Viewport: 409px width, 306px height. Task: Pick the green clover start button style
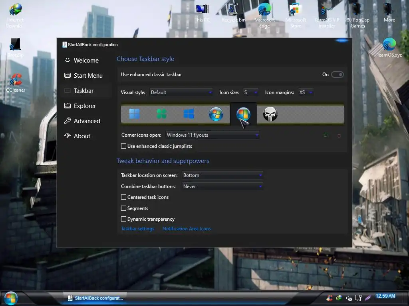coord(161,114)
